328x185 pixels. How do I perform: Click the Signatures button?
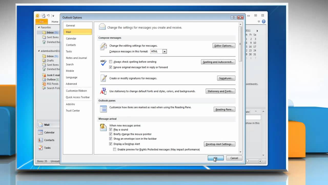[x=226, y=78]
